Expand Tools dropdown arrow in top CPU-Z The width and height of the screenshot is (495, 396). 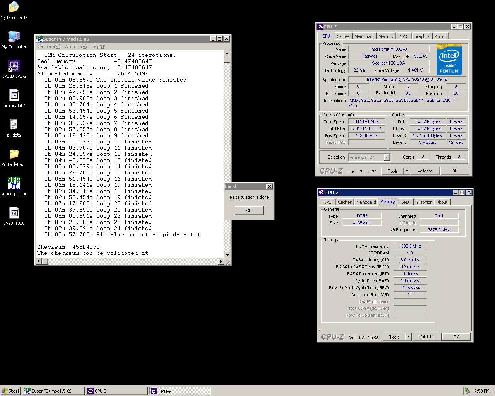pos(406,171)
